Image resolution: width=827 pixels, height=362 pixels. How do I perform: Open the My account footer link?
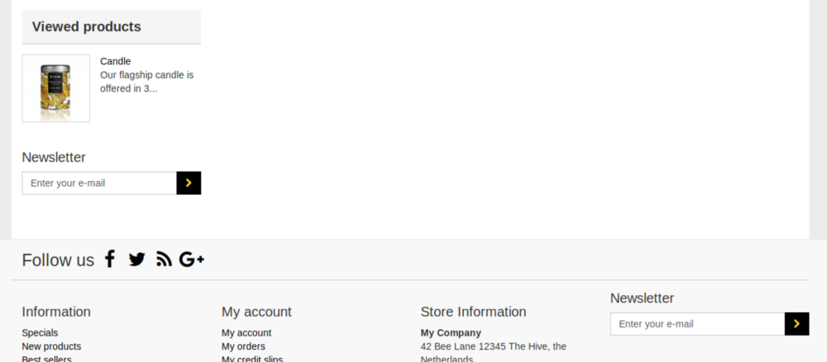246,333
